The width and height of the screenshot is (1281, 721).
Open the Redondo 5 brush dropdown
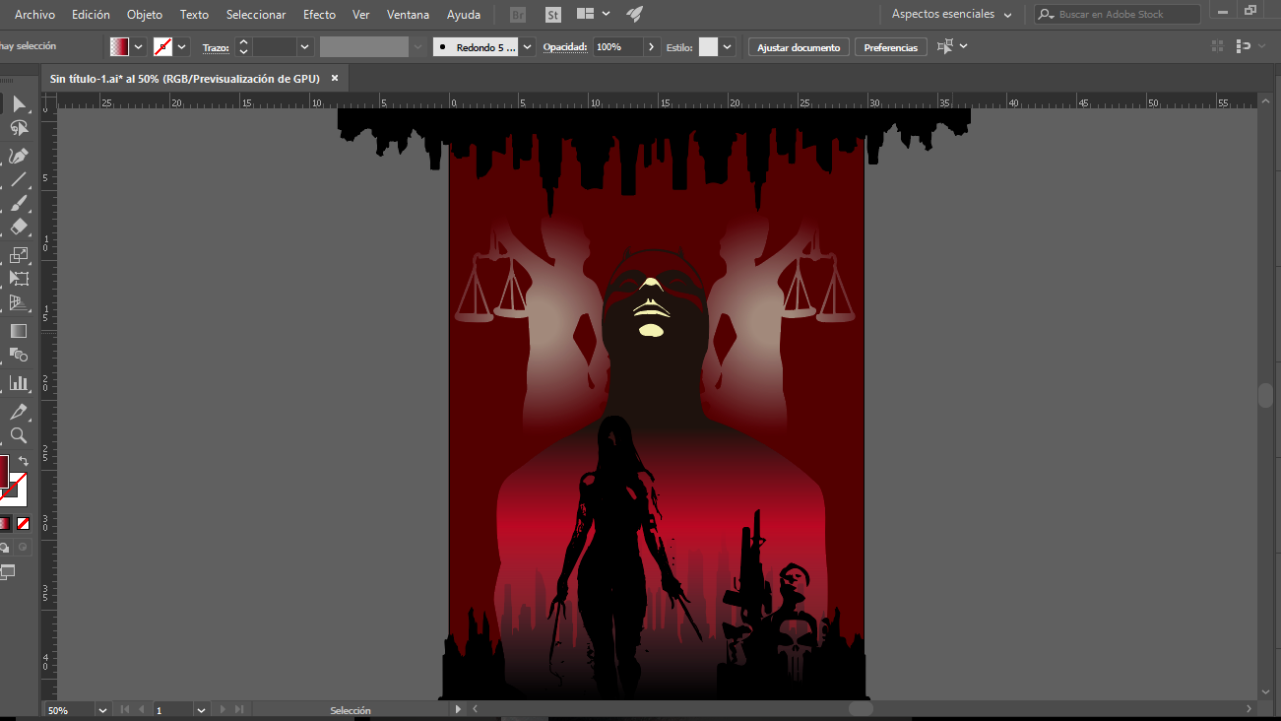click(x=528, y=47)
